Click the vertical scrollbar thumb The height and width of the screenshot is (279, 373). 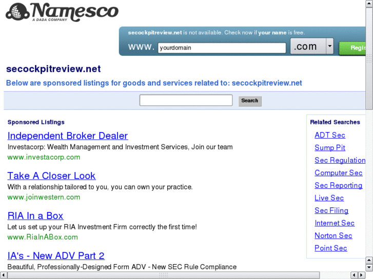(369, 58)
